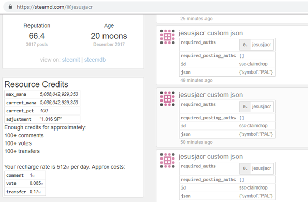
Task: Click the Reputation 66.4 value
Action: 37,36
